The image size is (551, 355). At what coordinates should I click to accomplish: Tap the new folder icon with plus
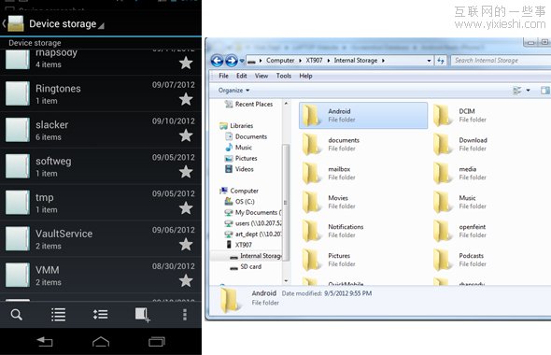143,315
